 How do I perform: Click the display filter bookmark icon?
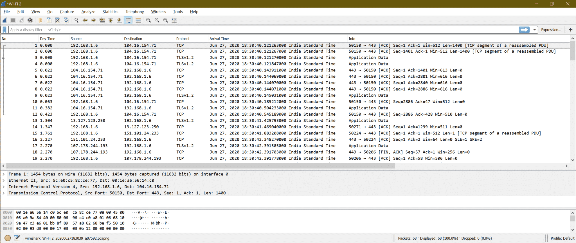pyautogui.click(x=4, y=30)
